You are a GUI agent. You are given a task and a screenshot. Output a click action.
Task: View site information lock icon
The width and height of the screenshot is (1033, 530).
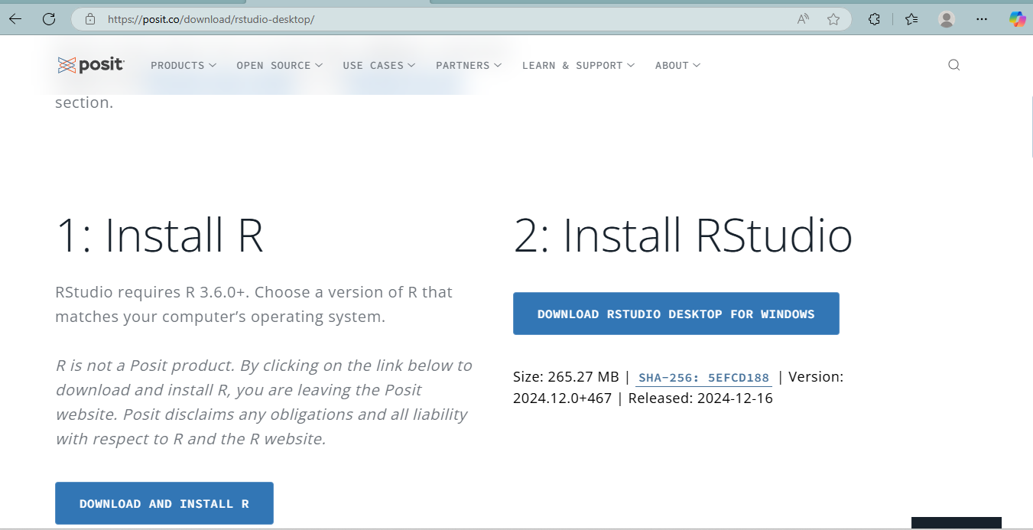[90, 19]
